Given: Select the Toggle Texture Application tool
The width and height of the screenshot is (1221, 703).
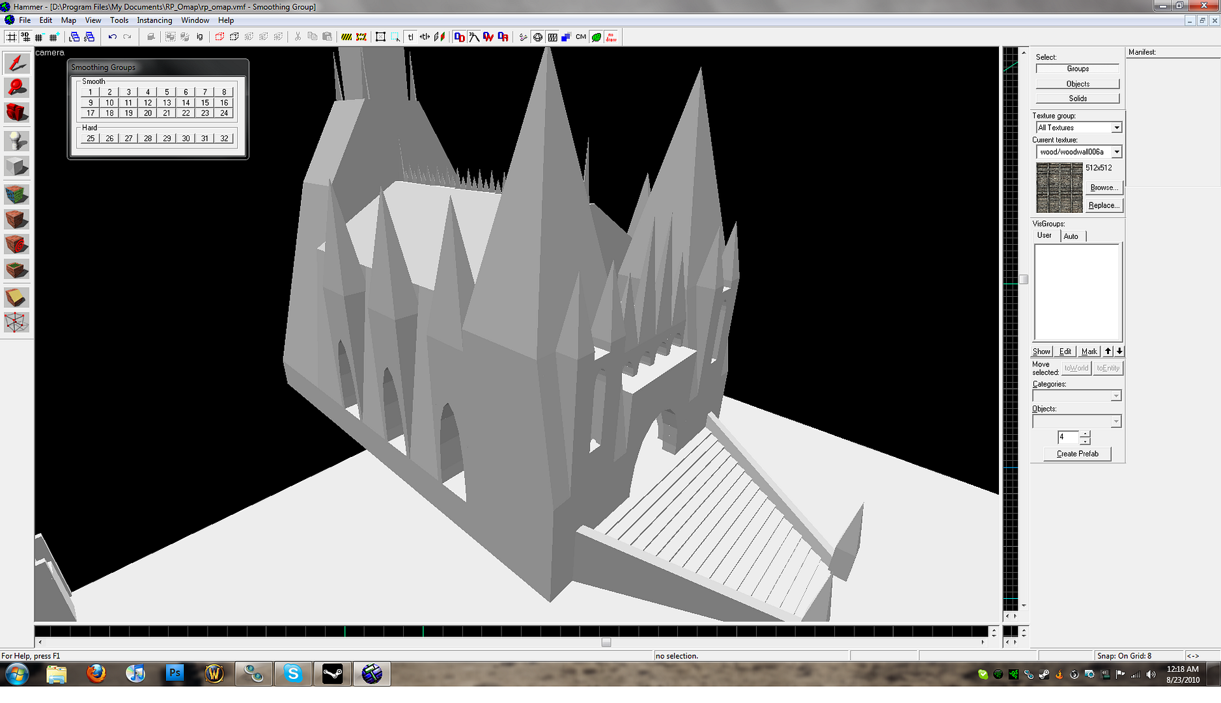Looking at the screenshot, I should coord(17,194).
